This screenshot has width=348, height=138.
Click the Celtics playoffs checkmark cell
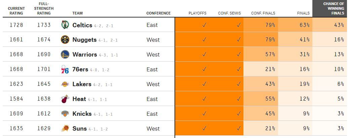204,25
